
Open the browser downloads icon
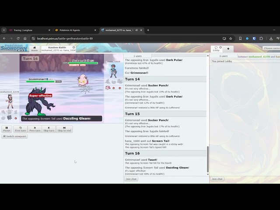271,38
